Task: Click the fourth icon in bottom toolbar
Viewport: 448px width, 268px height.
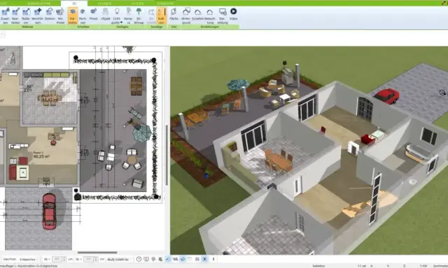Action: [x=160, y=259]
